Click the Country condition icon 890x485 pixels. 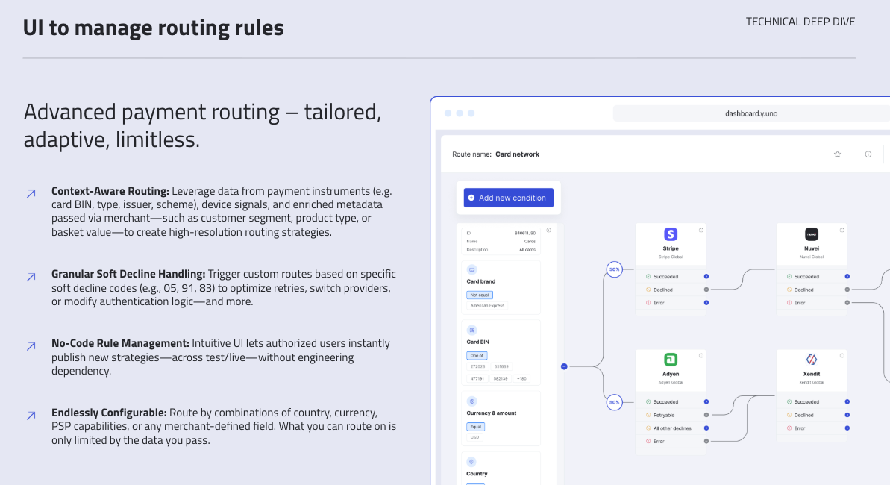(x=471, y=460)
